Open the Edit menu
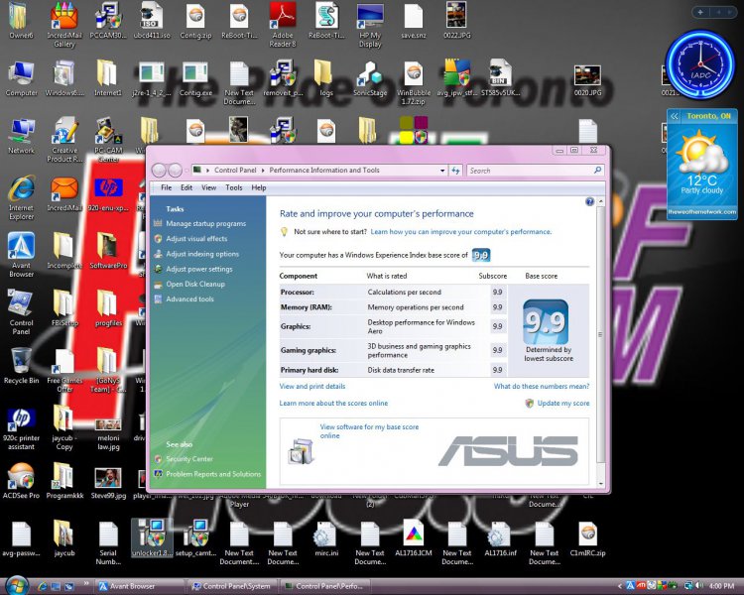 186,187
